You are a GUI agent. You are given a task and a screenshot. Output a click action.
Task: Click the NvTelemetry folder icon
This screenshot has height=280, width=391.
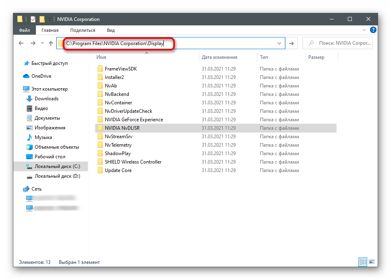100,145
